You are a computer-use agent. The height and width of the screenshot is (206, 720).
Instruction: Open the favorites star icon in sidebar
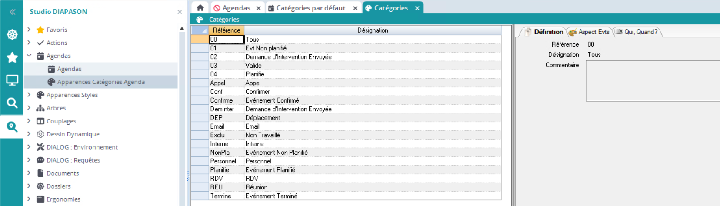(12, 57)
